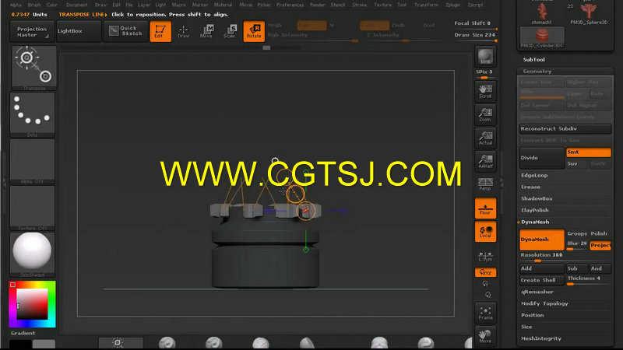Expand the ClayPolish section
The height and width of the screenshot is (350, 623).
click(x=535, y=210)
